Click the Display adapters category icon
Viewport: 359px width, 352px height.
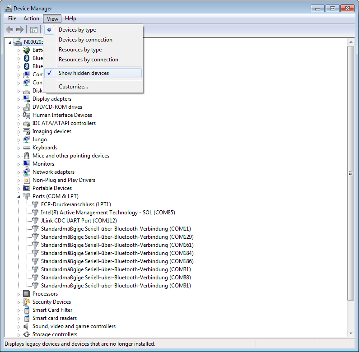(x=27, y=99)
